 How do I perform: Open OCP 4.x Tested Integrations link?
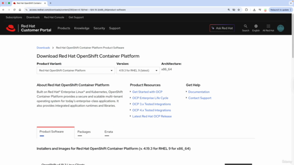click(152, 110)
